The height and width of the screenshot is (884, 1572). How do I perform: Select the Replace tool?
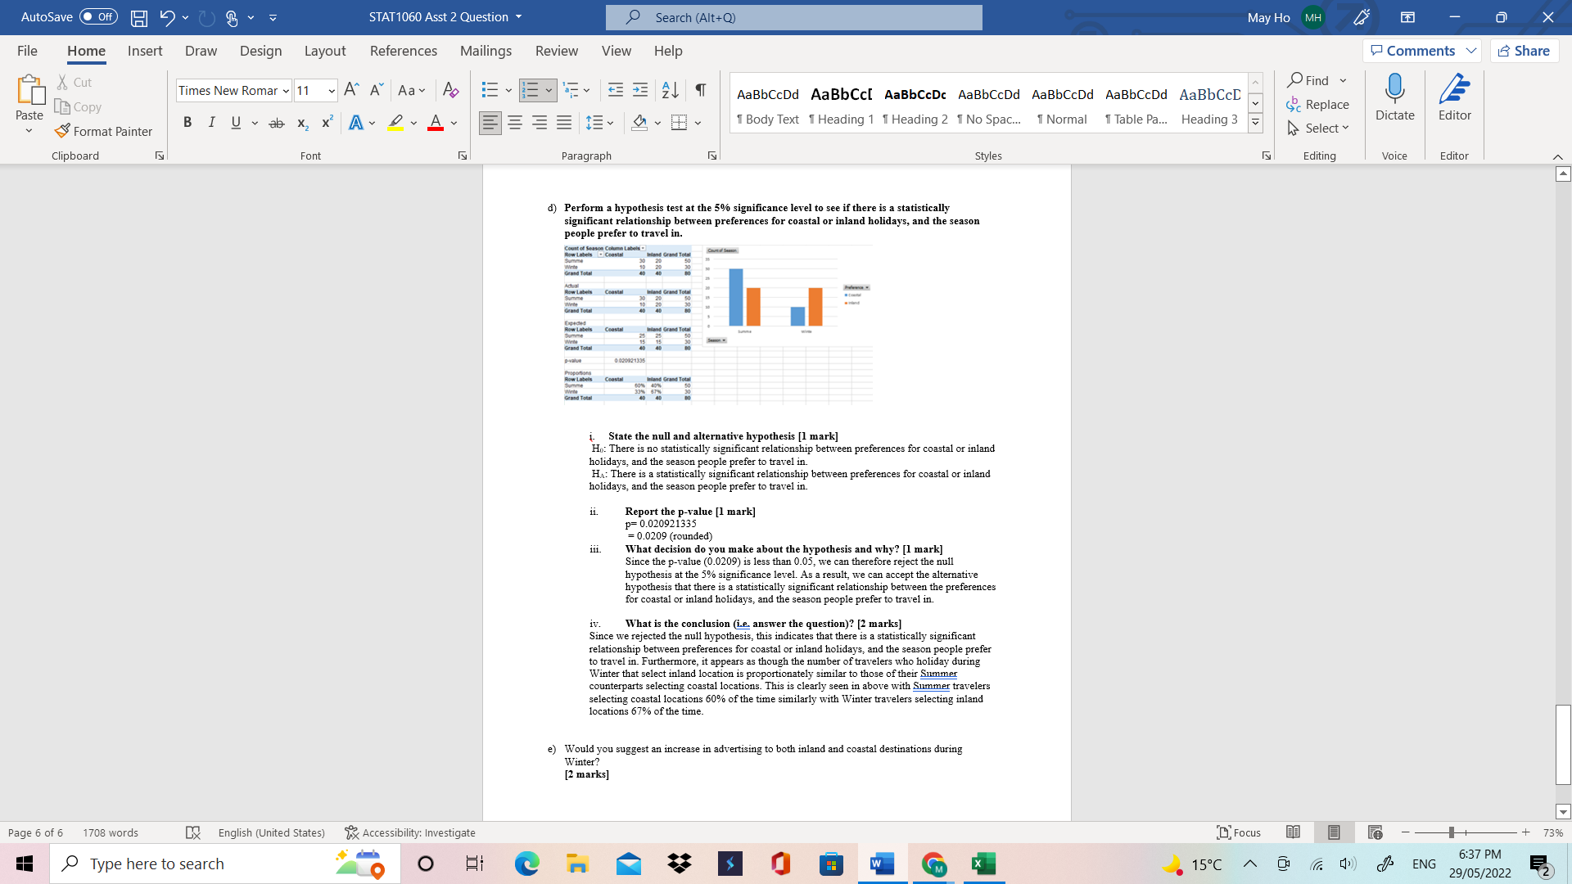[1318, 104]
